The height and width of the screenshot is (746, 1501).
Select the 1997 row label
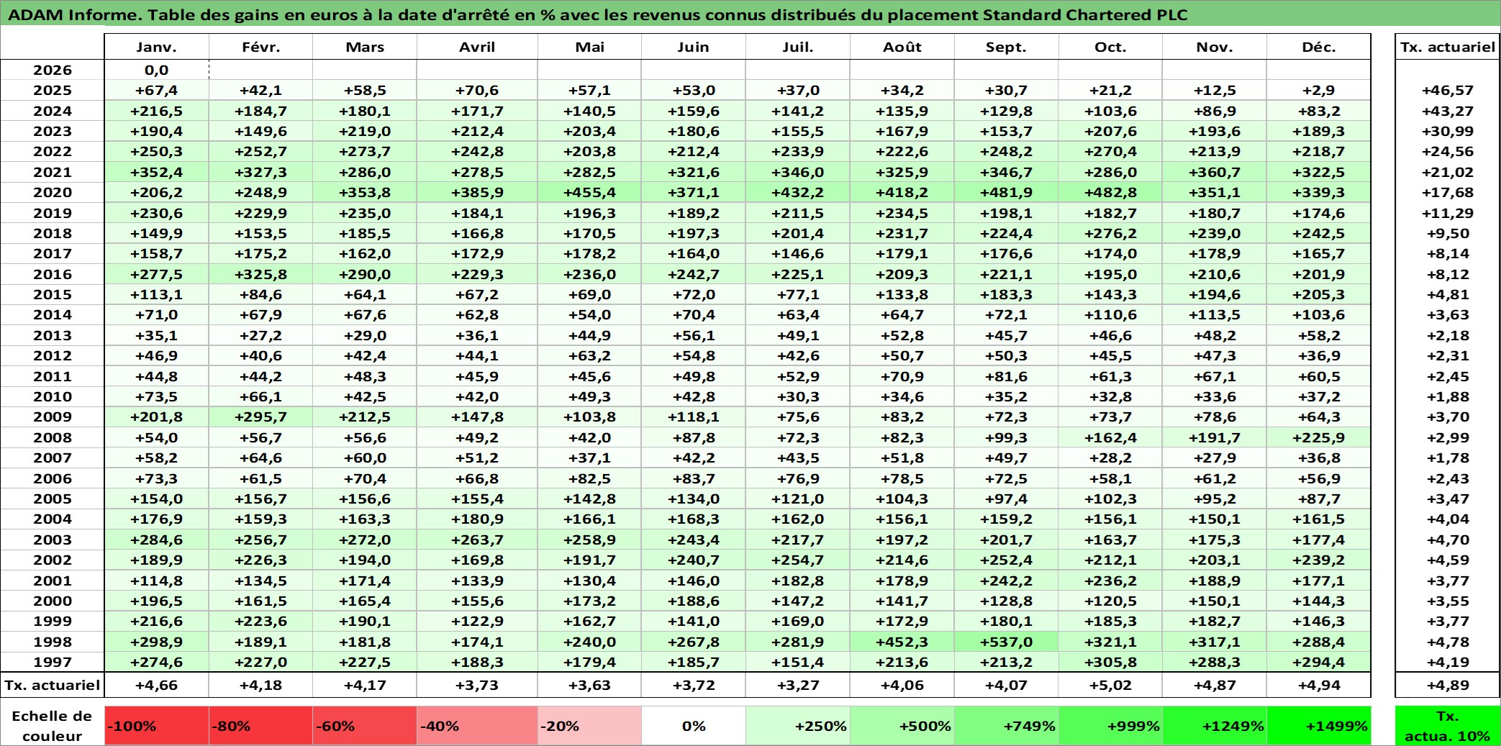click(53, 662)
